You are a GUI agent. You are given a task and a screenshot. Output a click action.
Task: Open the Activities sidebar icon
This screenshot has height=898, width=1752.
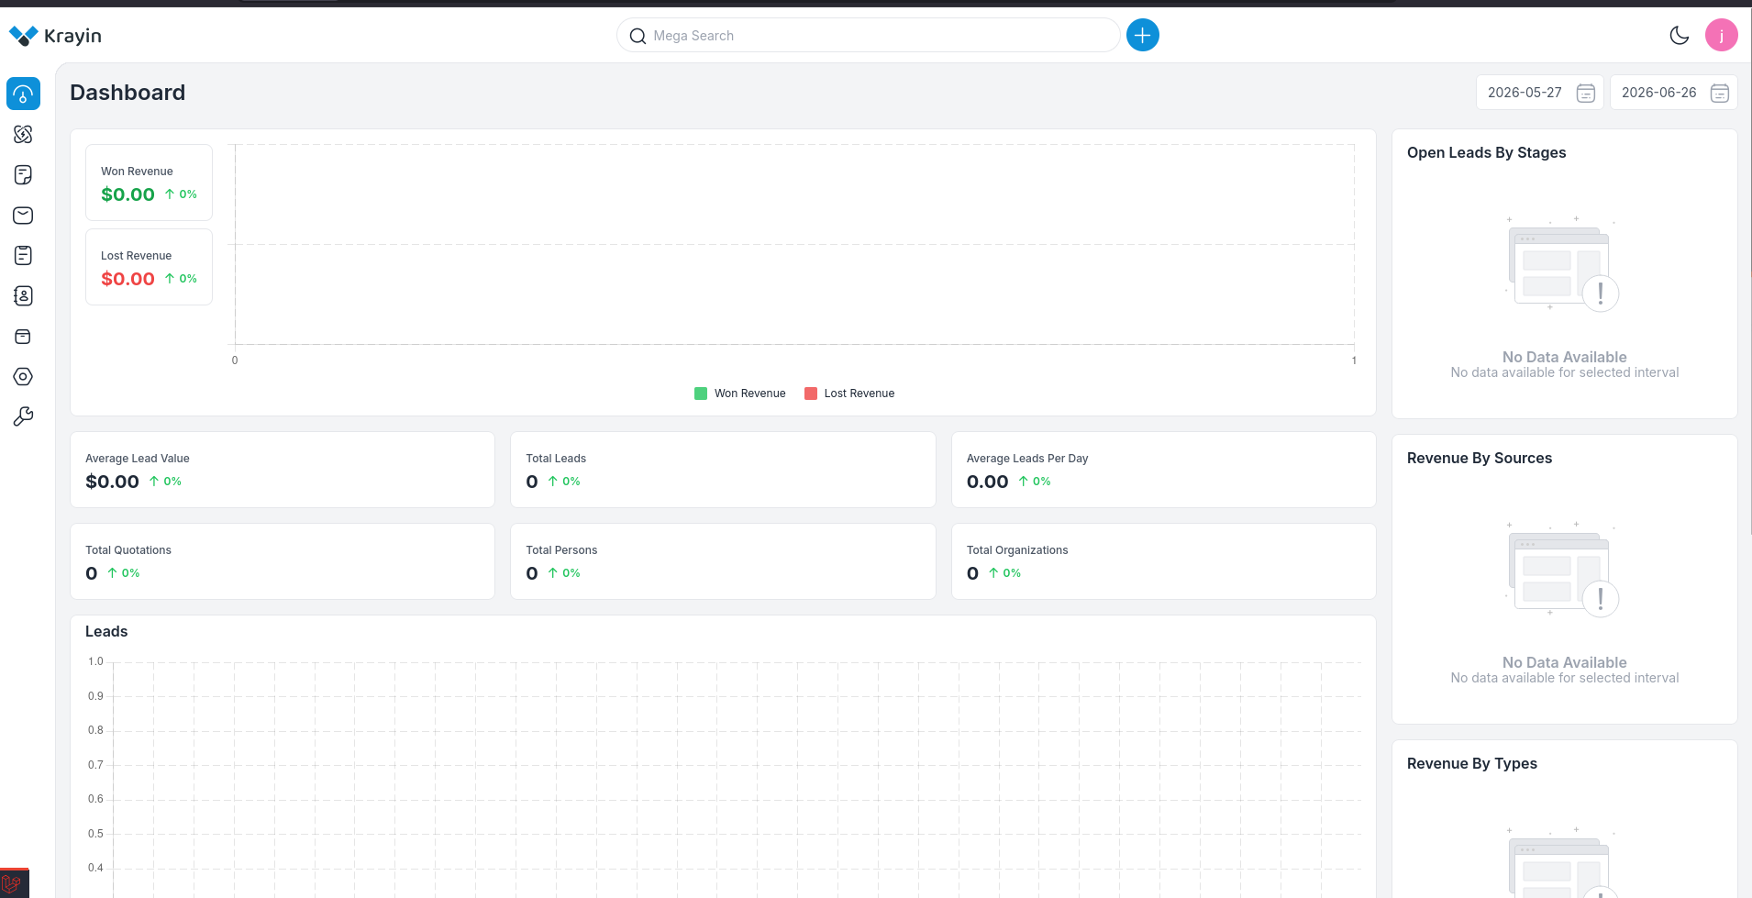(x=23, y=255)
